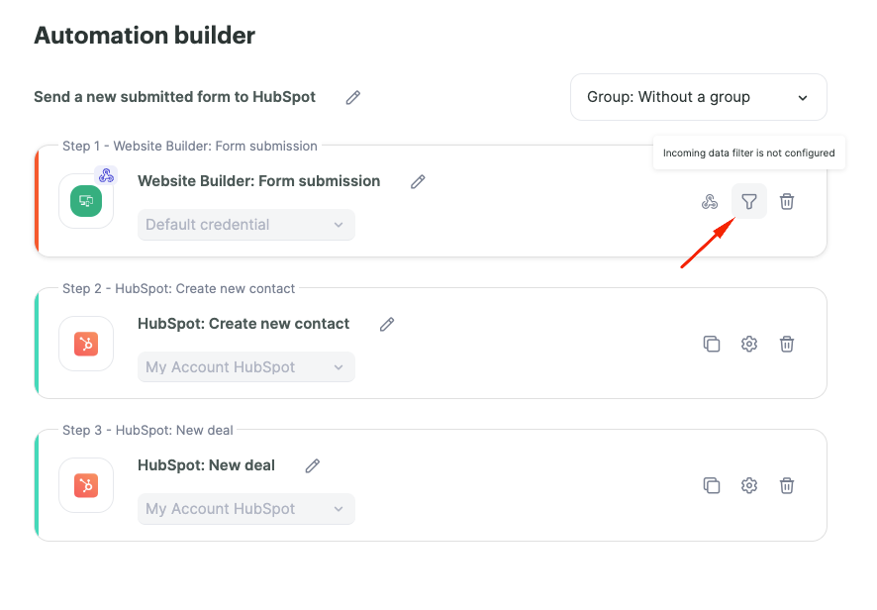Expand the Group: Without a group dropdown

click(699, 97)
